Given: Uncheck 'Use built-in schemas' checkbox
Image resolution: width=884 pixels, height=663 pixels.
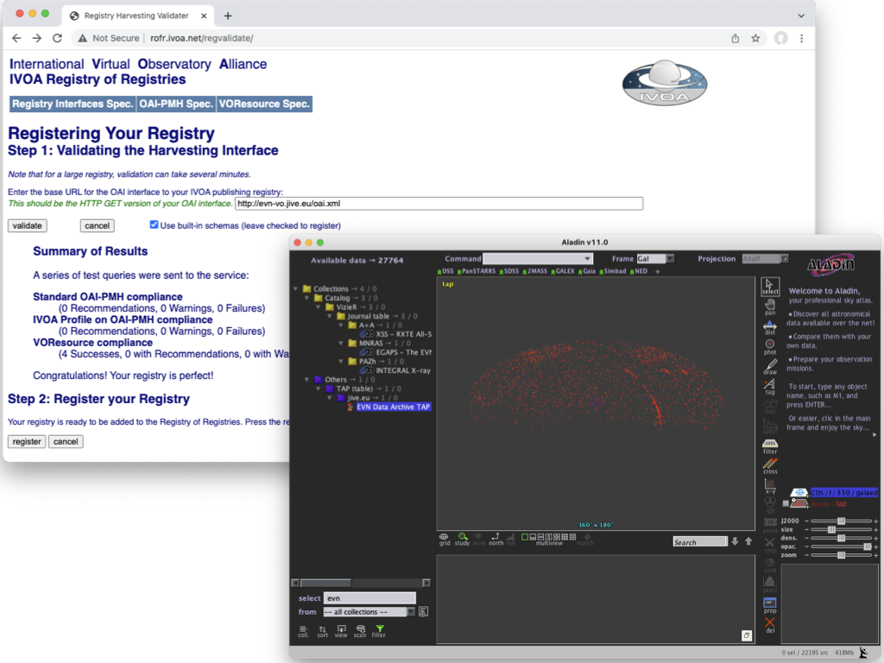Looking at the screenshot, I should coord(154,224).
